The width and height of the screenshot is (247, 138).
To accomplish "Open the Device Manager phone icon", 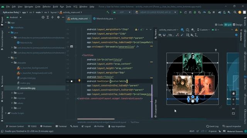I will coord(224,12).
